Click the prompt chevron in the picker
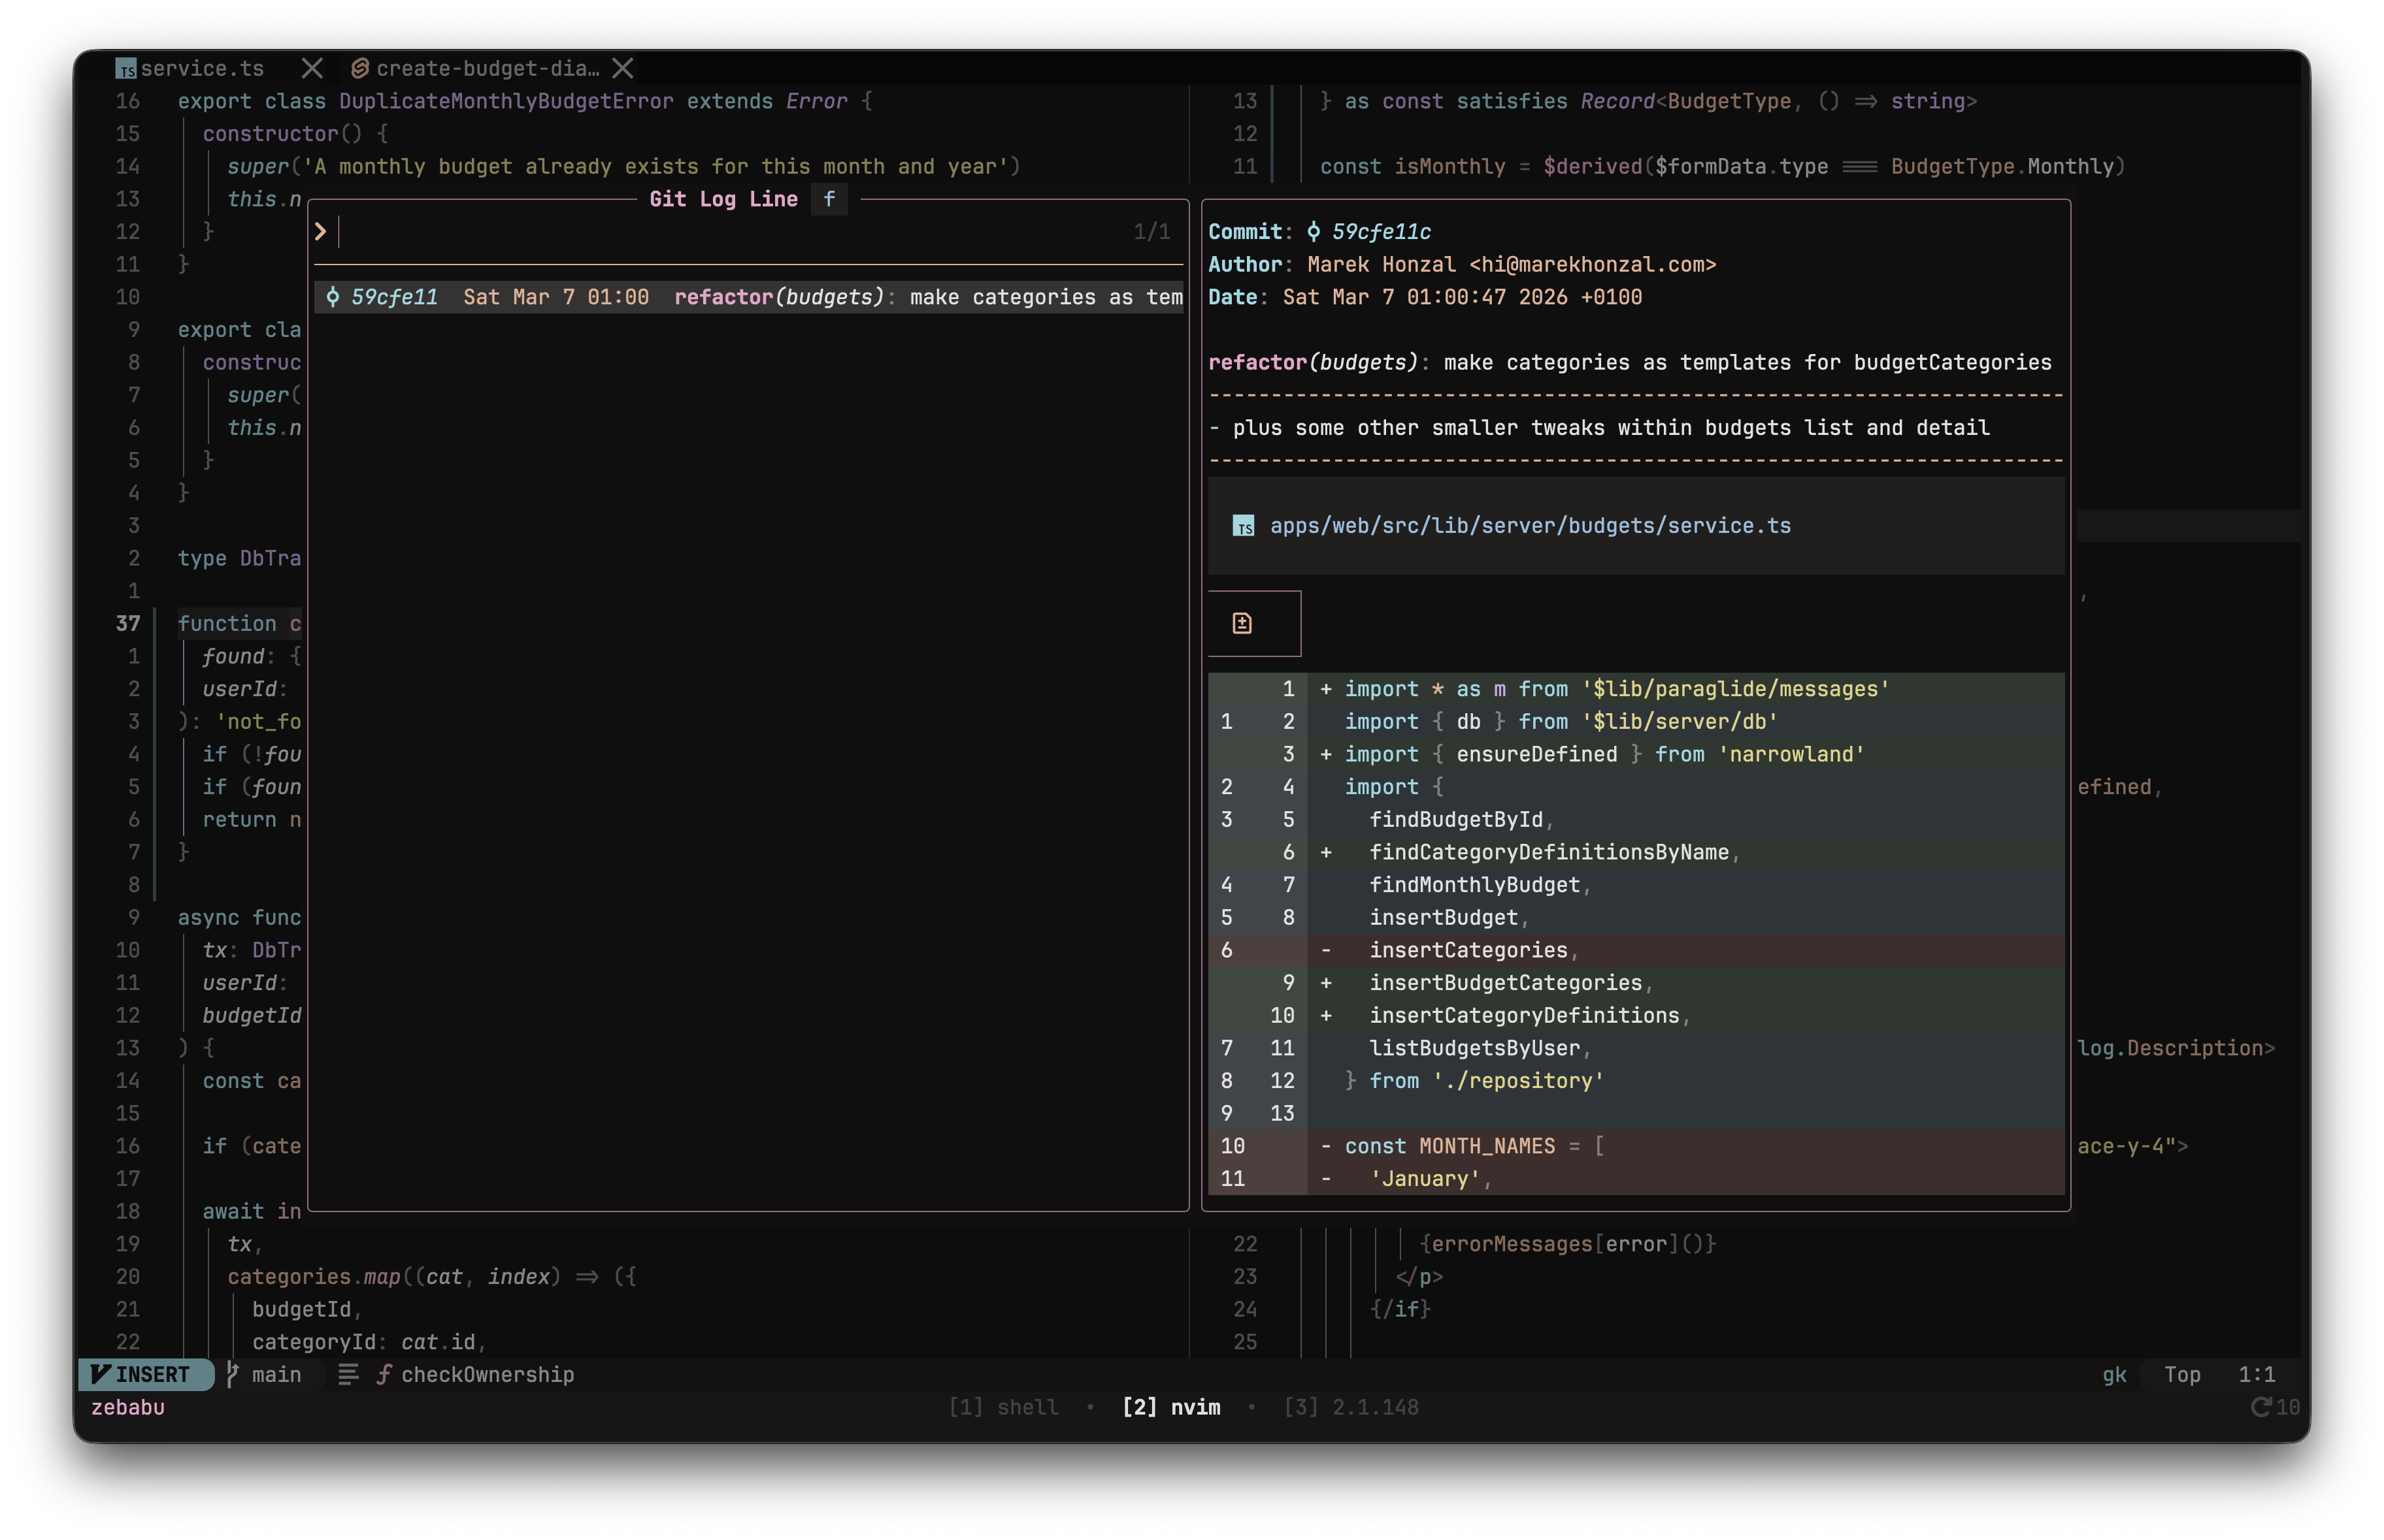Viewport: 2384px width, 1540px height. coord(320,232)
